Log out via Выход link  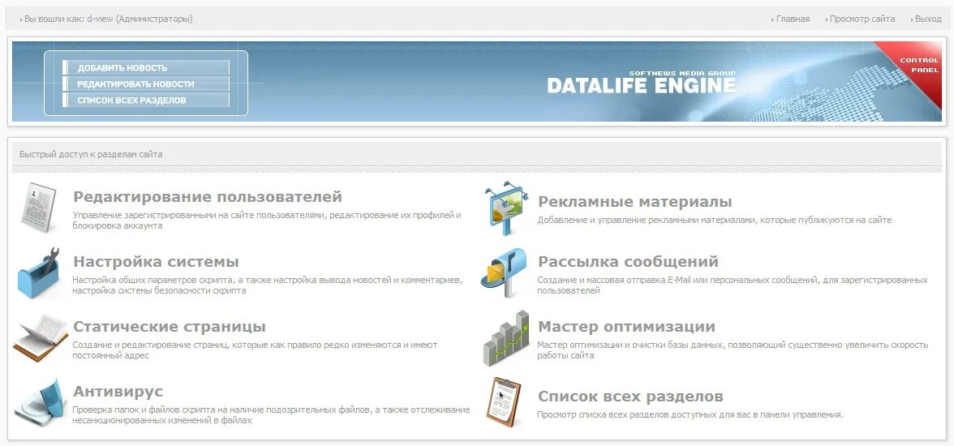(928, 19)
